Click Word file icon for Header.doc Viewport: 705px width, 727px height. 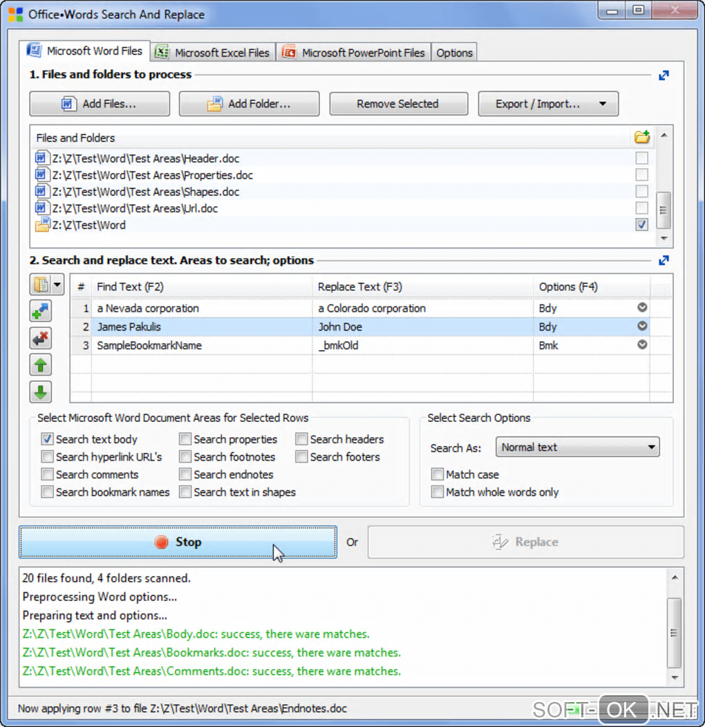click(x=41, y=158)
